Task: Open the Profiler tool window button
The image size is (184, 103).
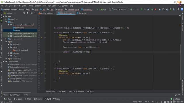Action: pos(57,99)
